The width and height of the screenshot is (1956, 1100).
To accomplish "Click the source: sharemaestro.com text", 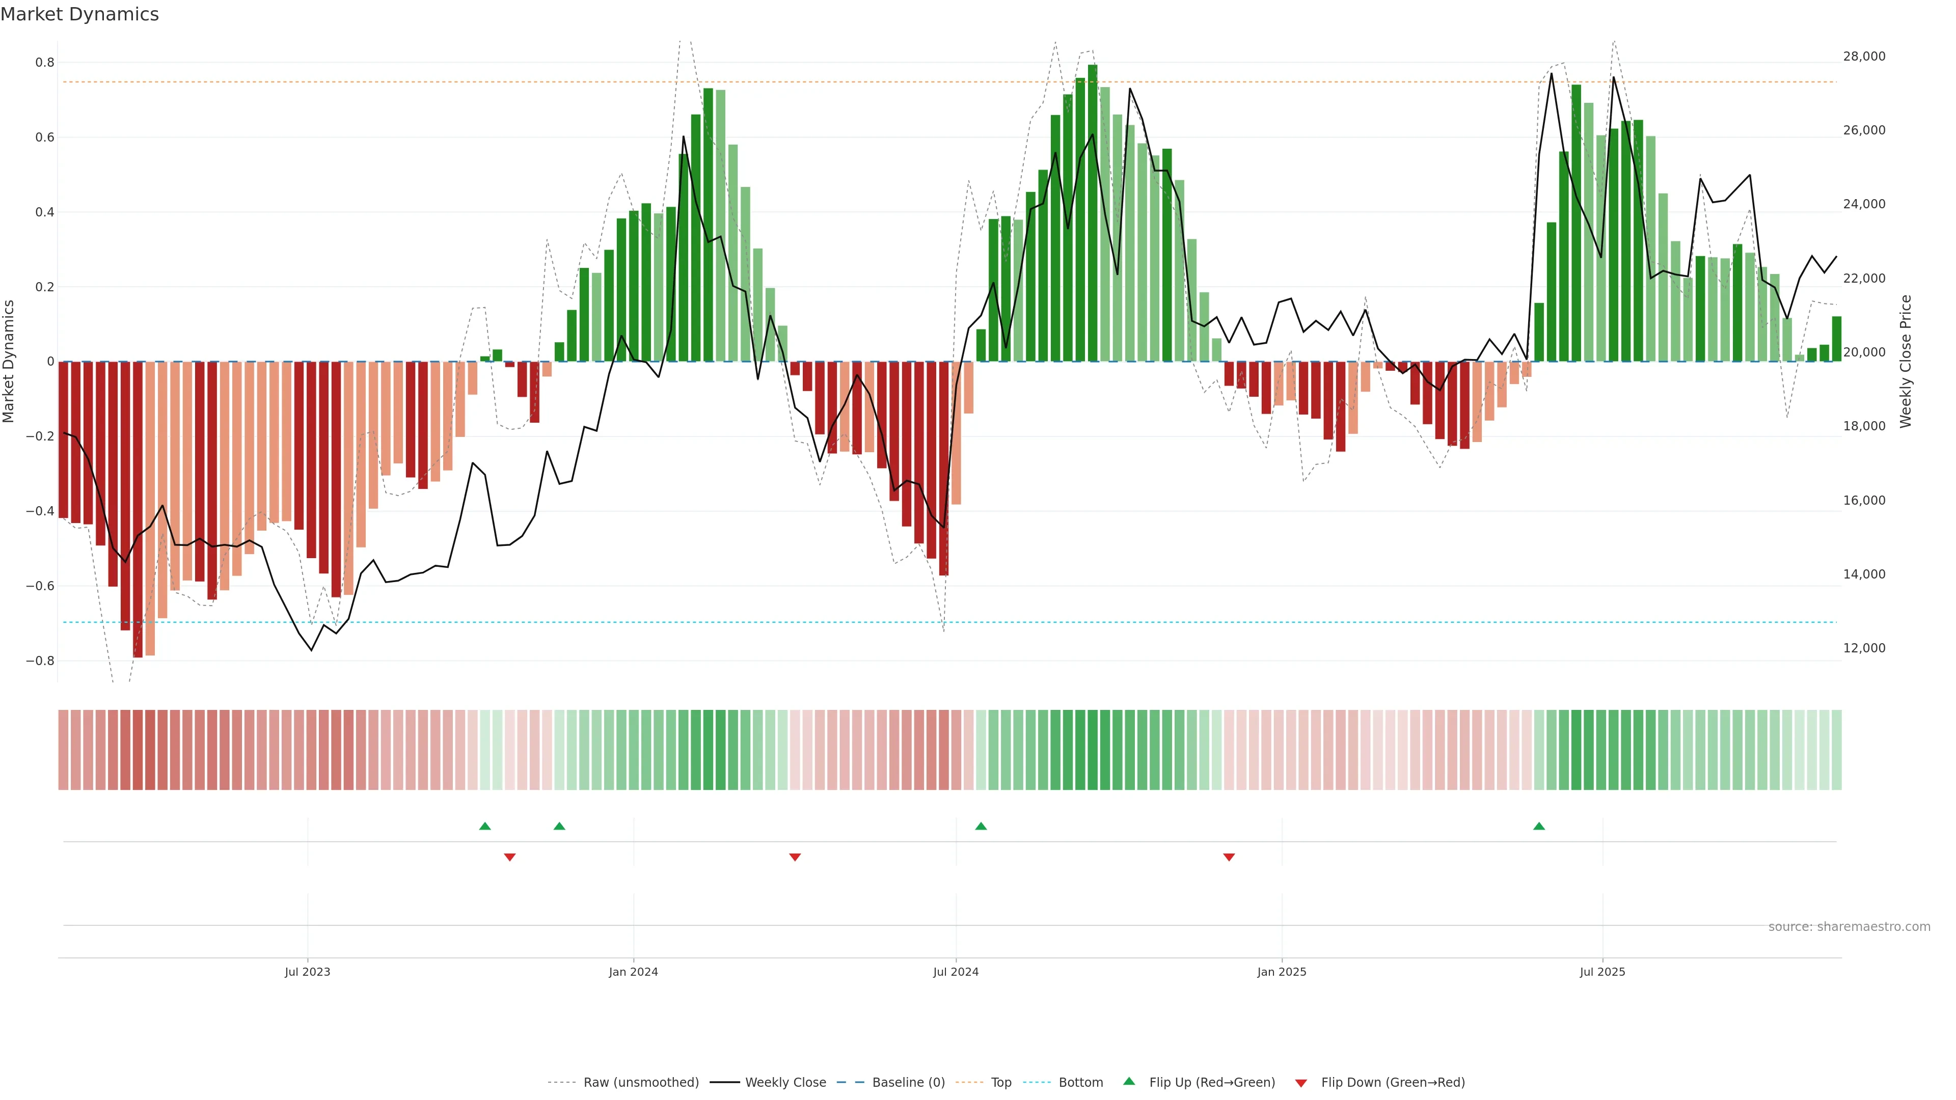I will pos(1849,927).
